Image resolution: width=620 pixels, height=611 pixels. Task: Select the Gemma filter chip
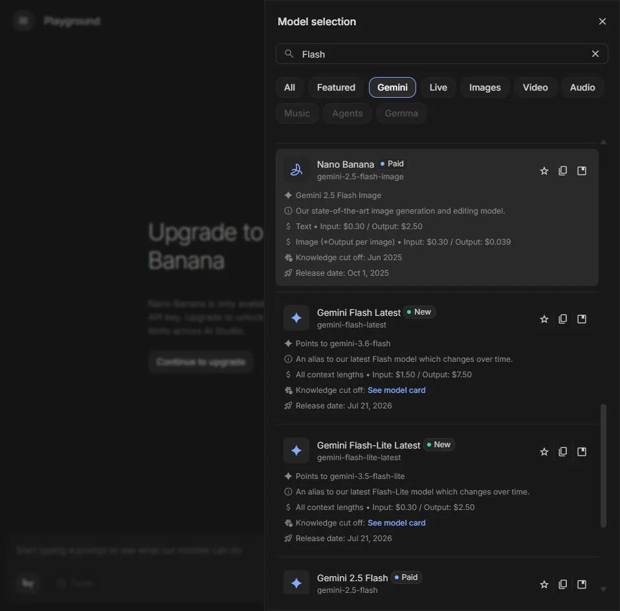401,113
